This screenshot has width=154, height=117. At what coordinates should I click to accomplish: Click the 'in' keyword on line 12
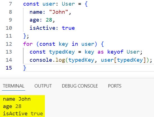tap(75, 44)
